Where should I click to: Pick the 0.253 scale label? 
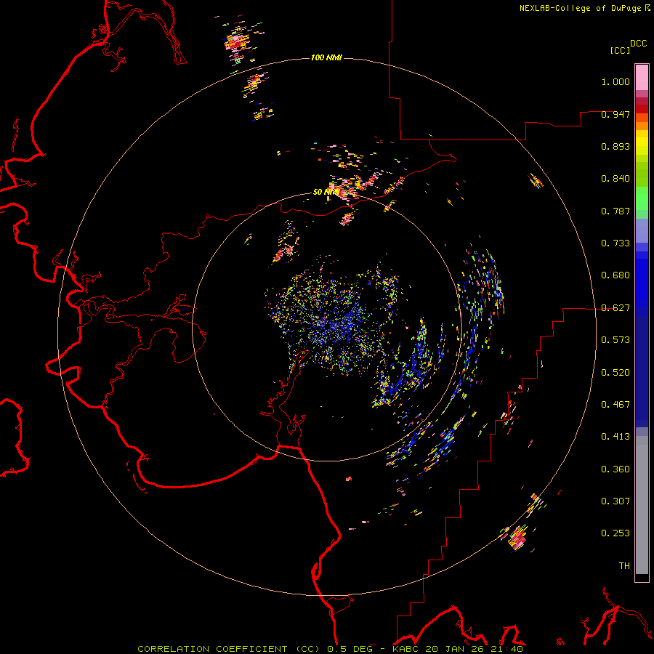[x=615, y=533]
